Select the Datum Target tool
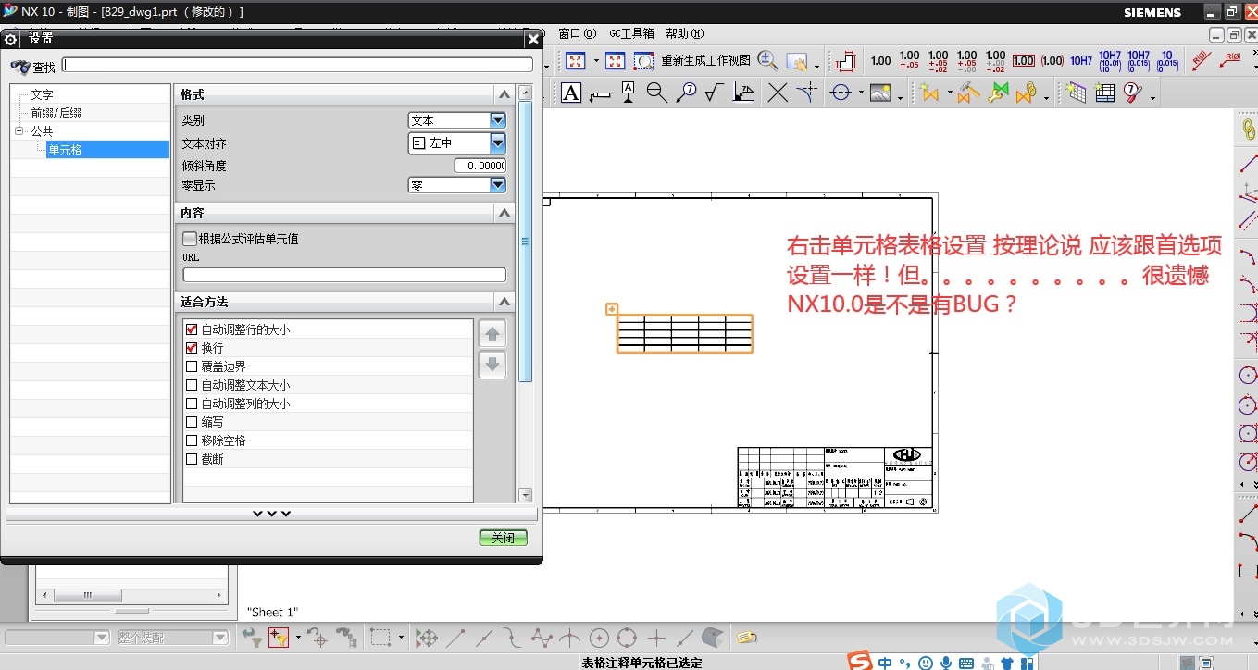 657,93
